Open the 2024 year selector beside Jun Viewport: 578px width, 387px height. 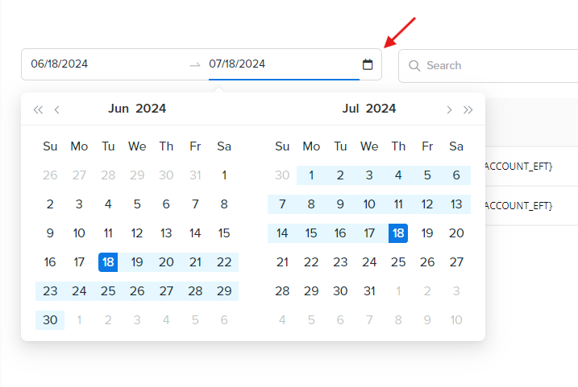[x=151, y=109]
